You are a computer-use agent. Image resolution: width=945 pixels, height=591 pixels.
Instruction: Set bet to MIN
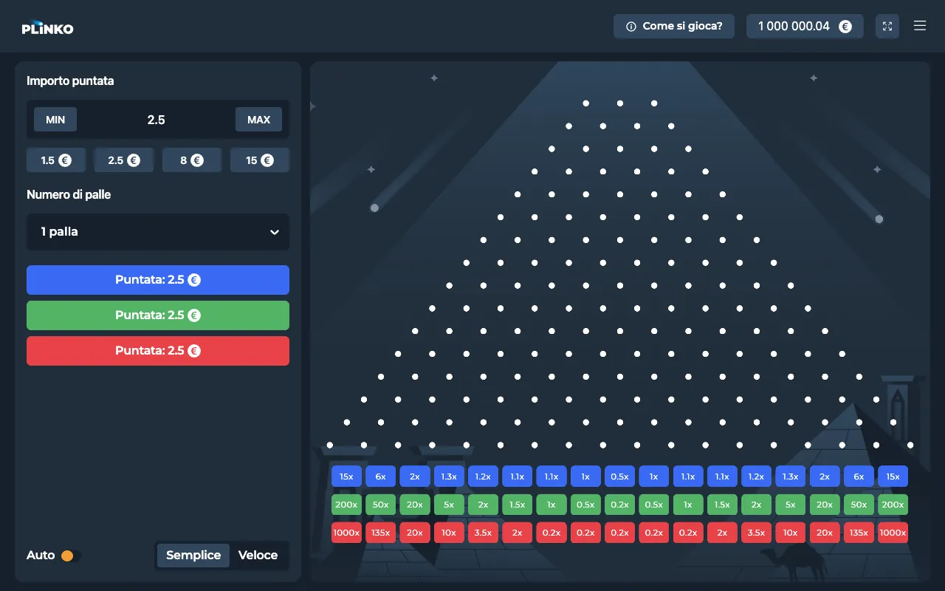pos(55,120)
